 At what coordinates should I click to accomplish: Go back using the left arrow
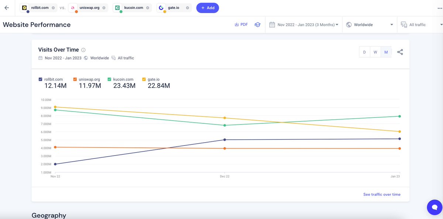(7, 8)
